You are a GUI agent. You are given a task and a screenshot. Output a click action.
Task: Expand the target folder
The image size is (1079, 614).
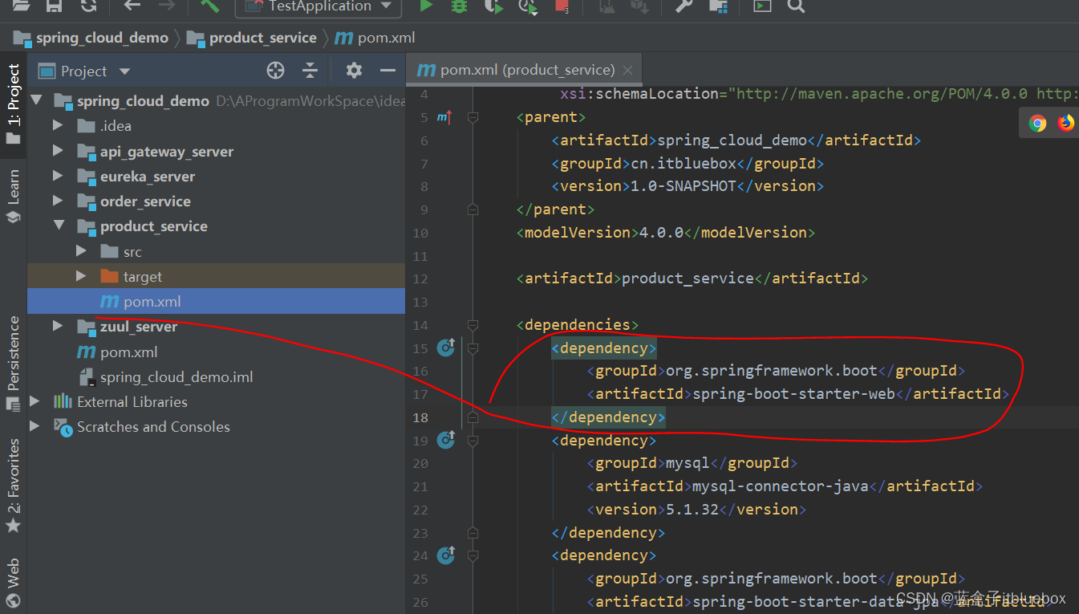click(x=81, y=276)
